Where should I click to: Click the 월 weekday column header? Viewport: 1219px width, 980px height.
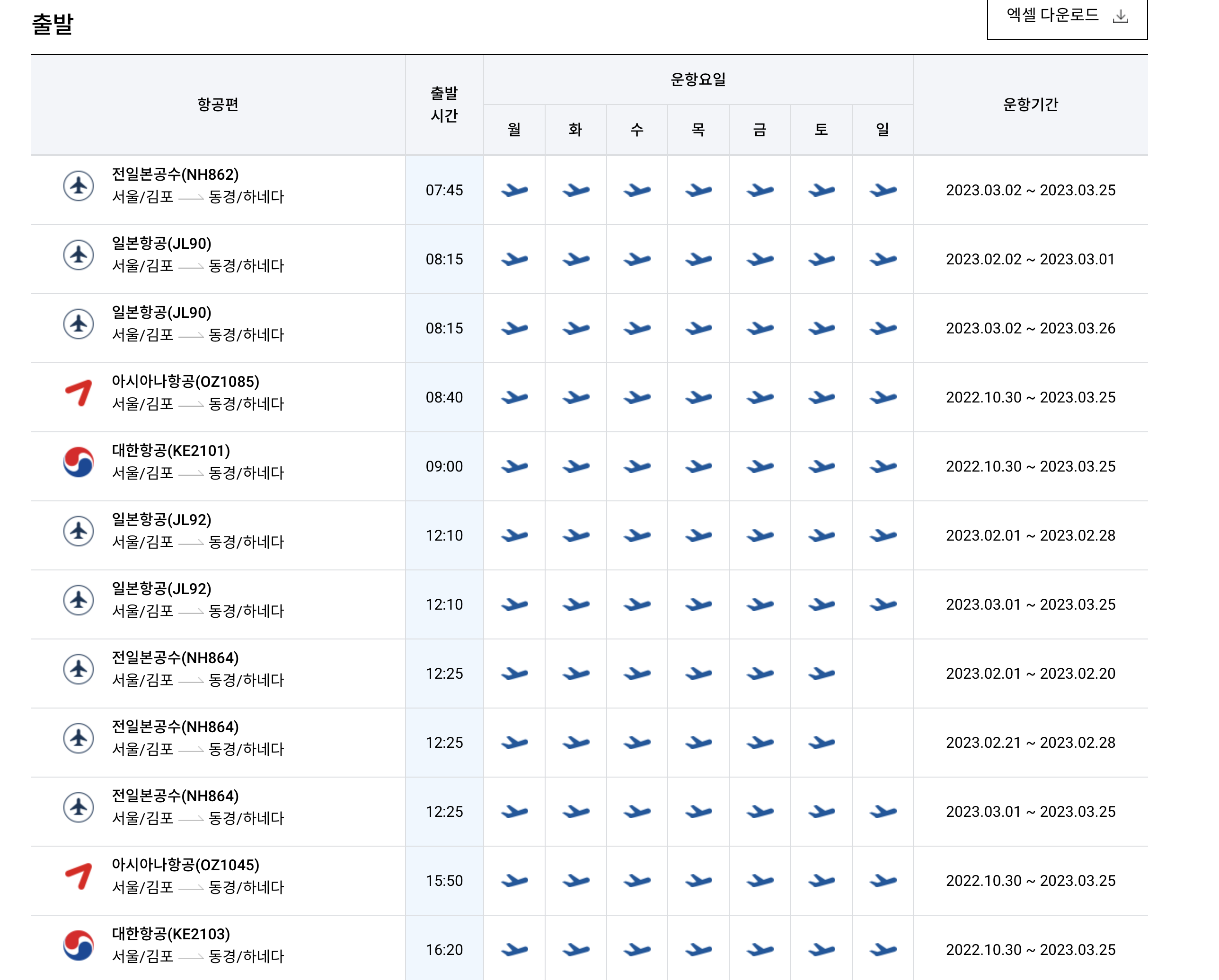coord(514,130)
